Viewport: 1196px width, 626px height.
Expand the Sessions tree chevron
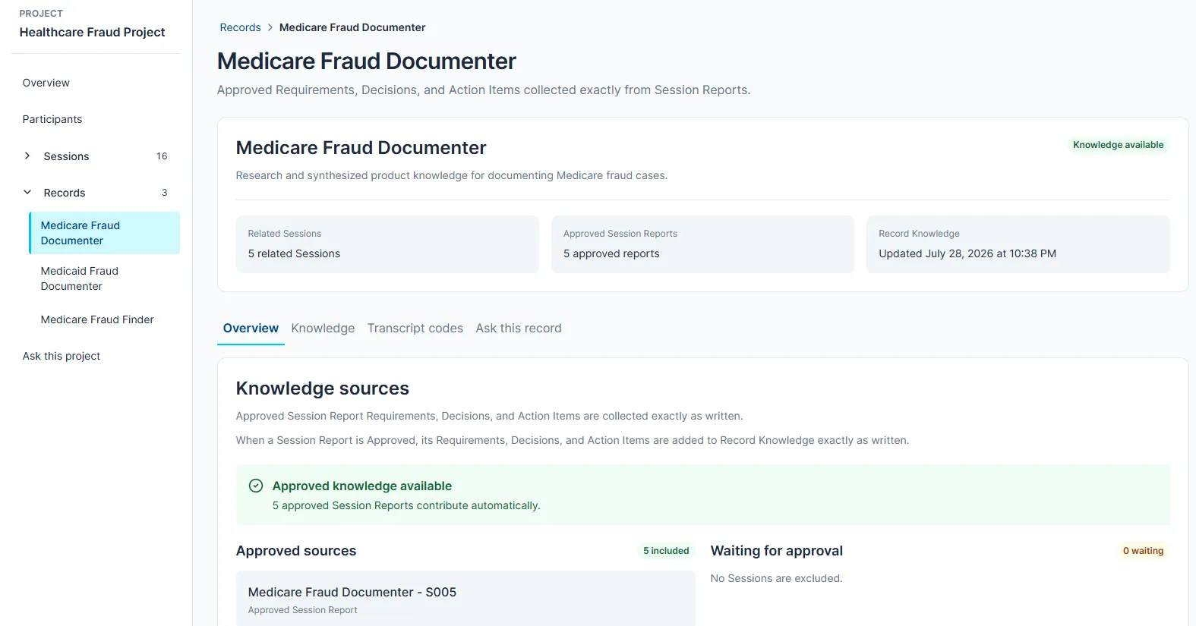pos(27,156)
